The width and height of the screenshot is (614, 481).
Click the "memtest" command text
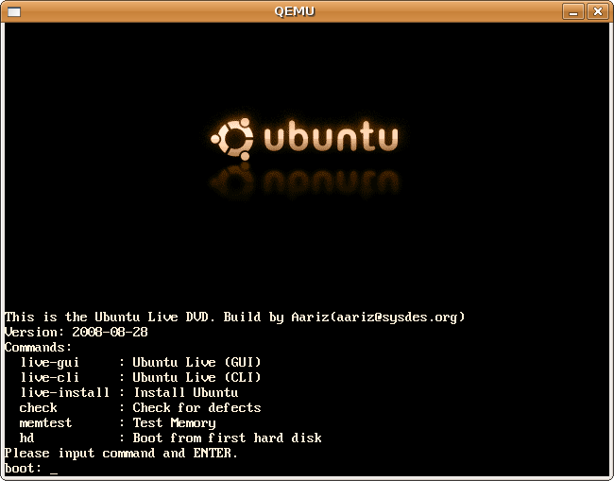click(x=46, y=423)
